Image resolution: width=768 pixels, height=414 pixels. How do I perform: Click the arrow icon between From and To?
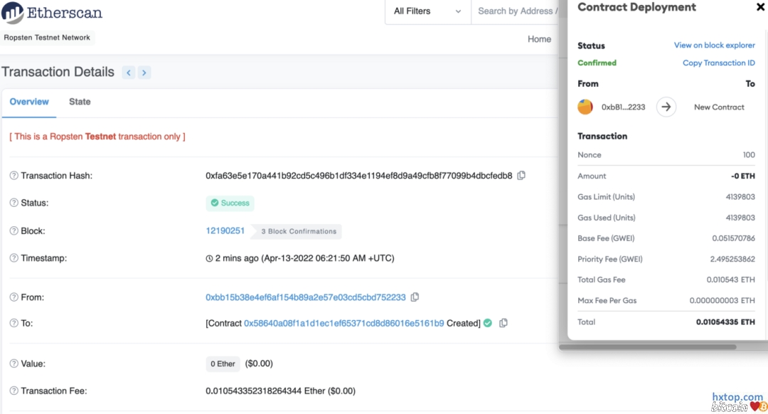pyautogui.click(x=666, y=107)
